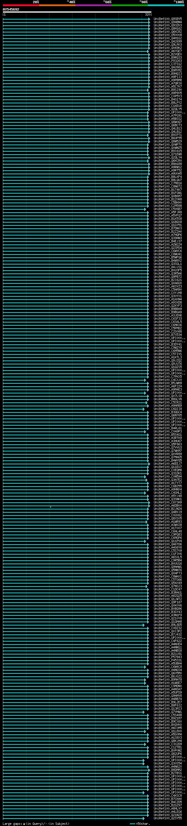Select hit UniRef100_B2GZ97
Screen dimensions: 187x826
(168, 805)
